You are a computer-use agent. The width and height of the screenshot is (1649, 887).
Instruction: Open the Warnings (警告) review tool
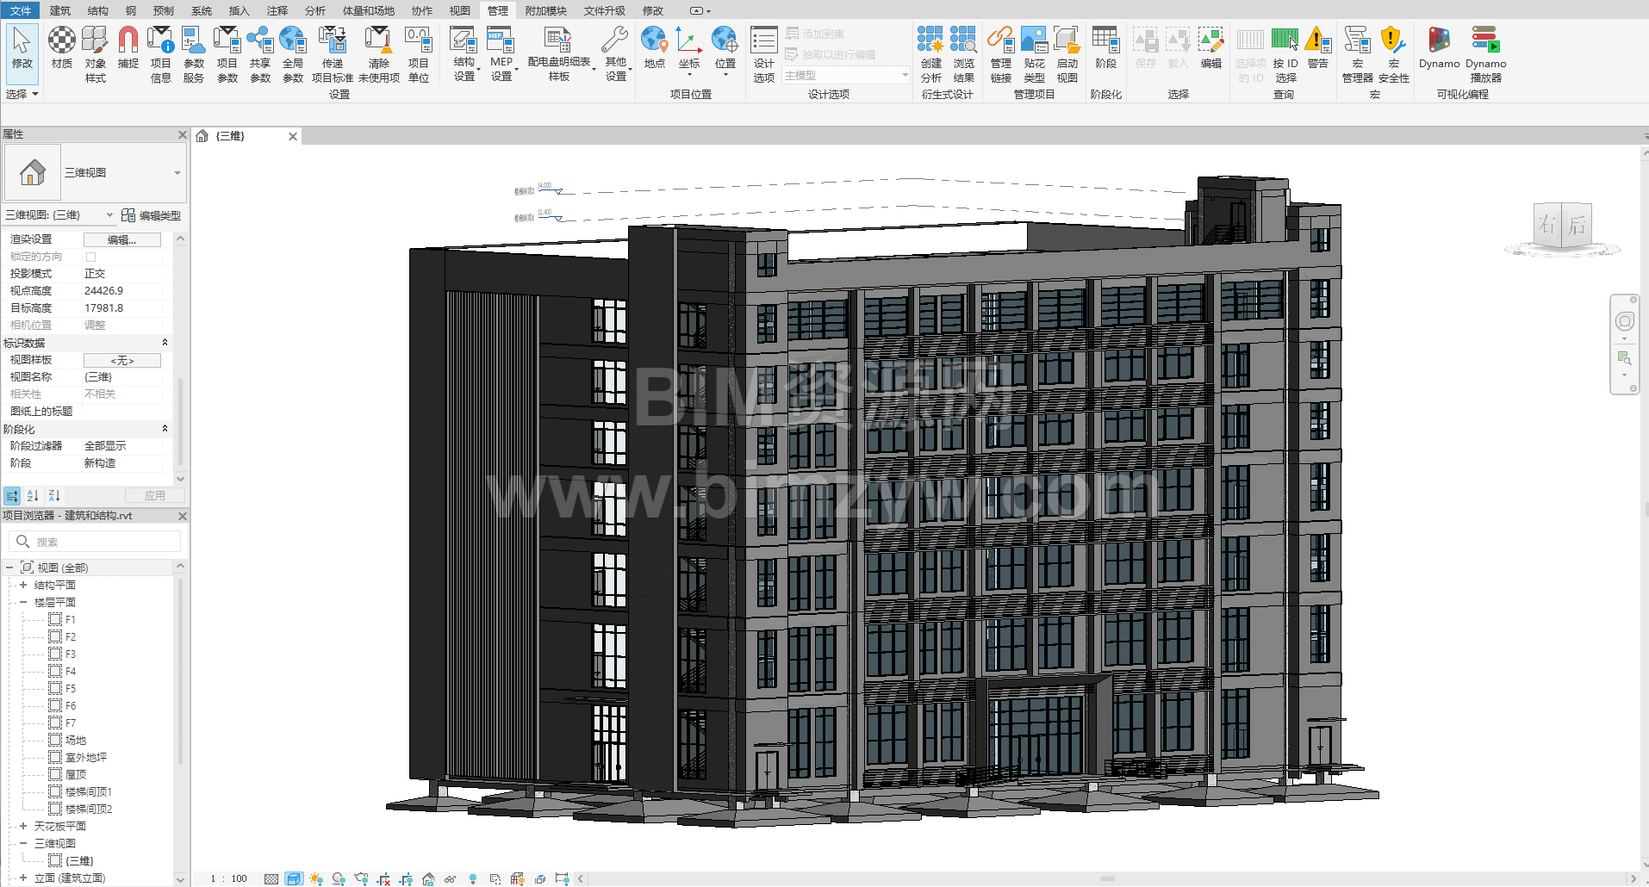(x=1317, y=47)
